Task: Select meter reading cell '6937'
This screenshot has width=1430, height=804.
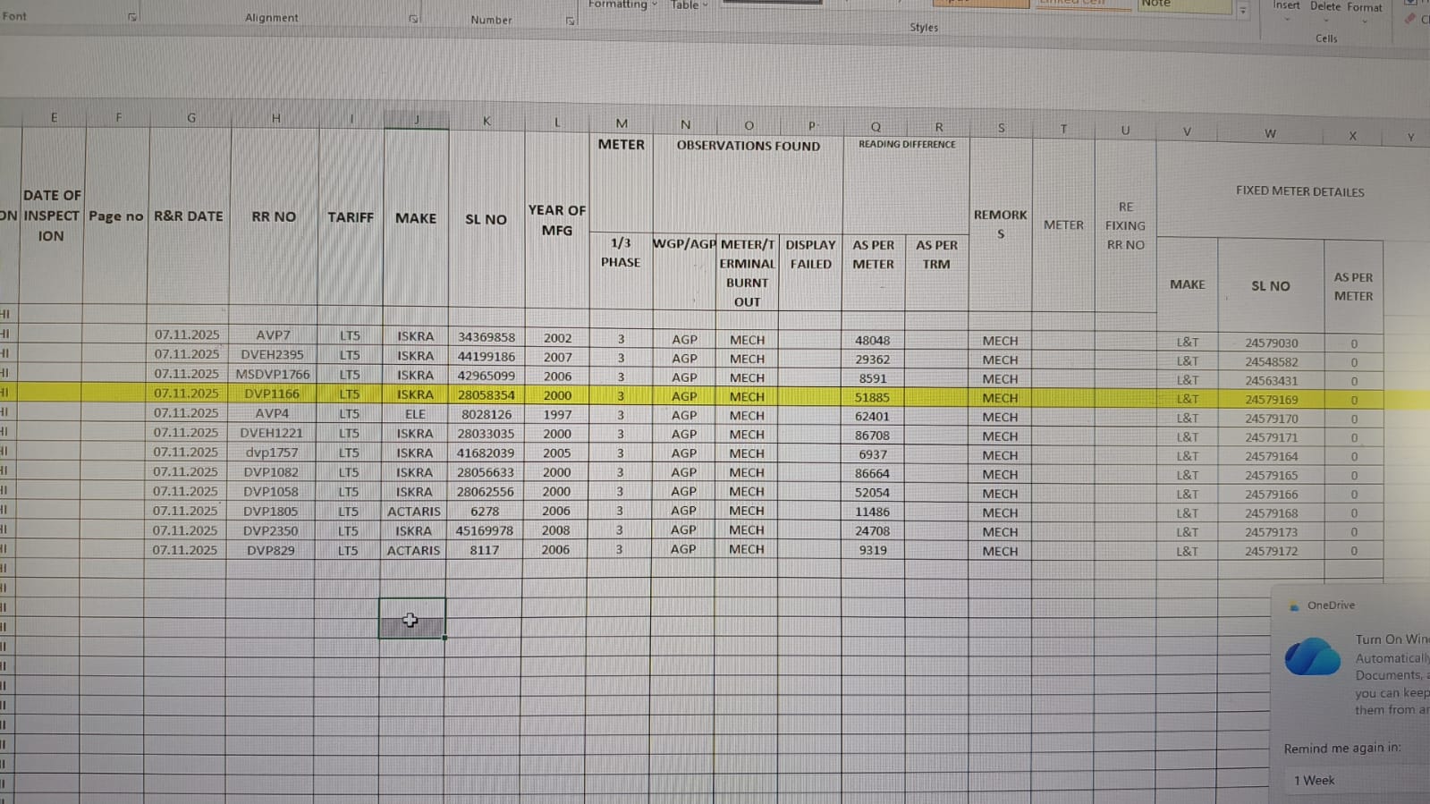Action: pyautogui.click(x=873, y=455)
